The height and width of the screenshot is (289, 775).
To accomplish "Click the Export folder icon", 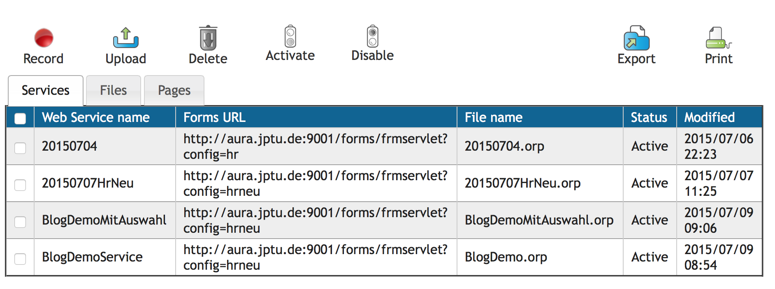I will click(636, 38).
